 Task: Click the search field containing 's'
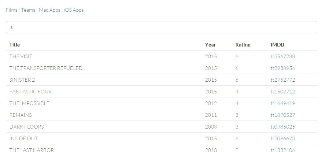click(161, 27)
